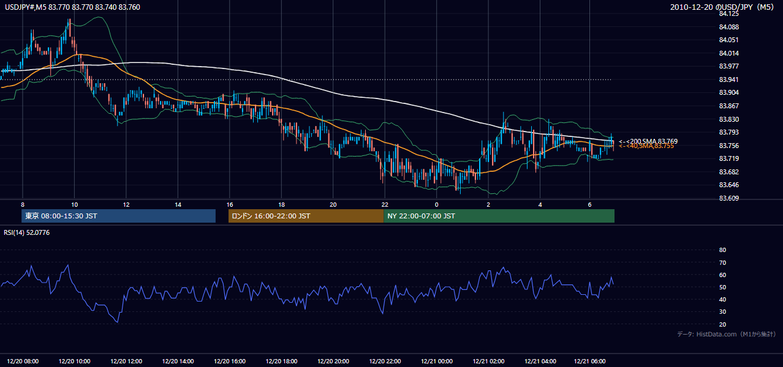Click price axis value 84.125
Viewport: 783px width, 367px height.
(728, 13)
